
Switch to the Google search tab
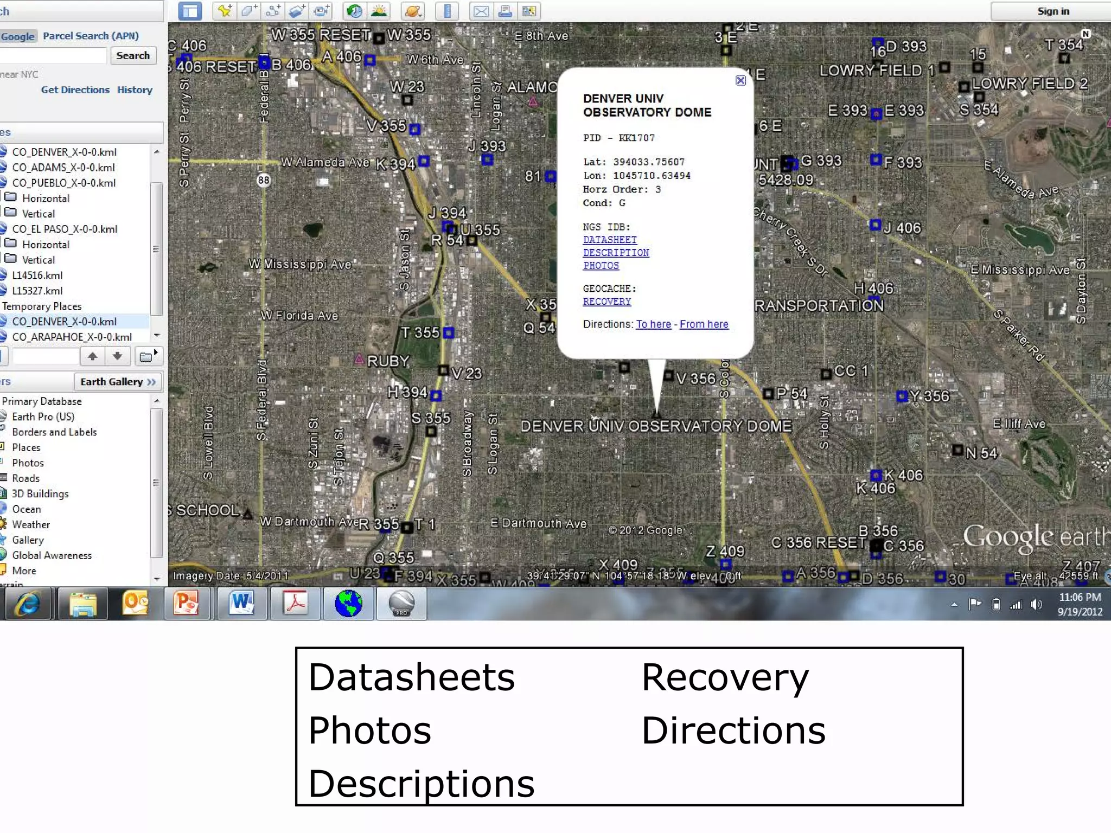[x=18, y=36]
